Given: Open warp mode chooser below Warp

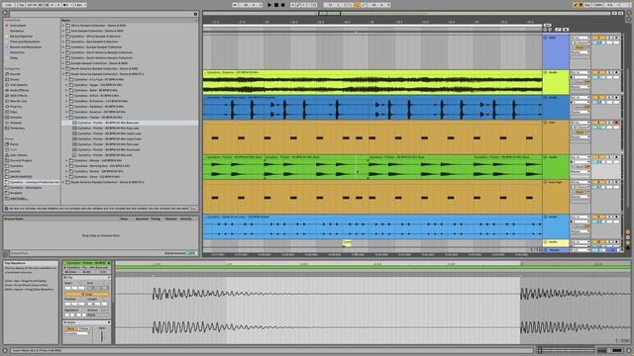Looking at the screenshot, I should [77, 334].
